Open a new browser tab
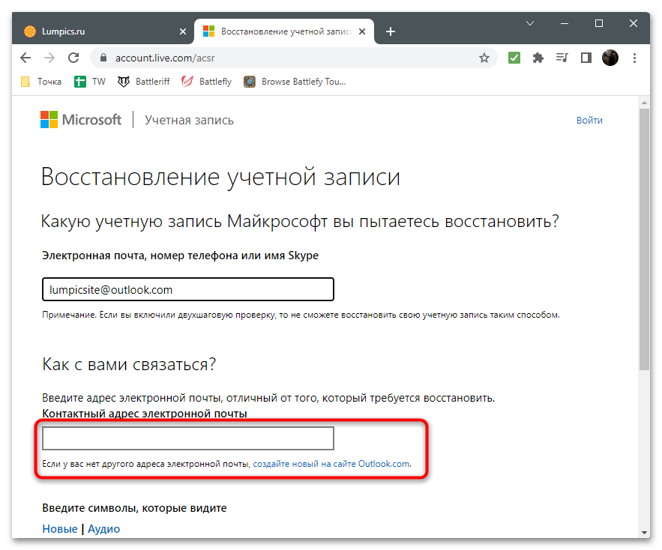This screenshot has width=662, height=550. (x=391, y=31)
